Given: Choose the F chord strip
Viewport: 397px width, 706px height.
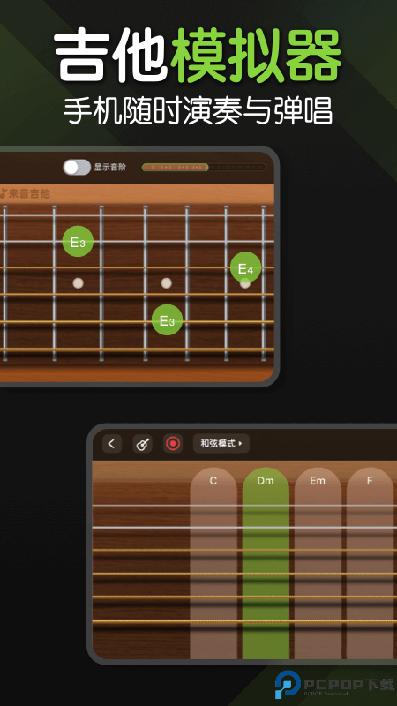Looking at the screenshot, I should pyautogui.click(x=370, y=563).
